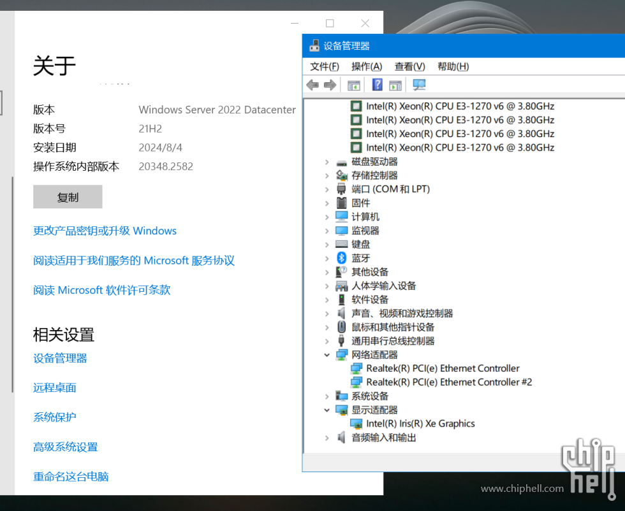The width and height of the screenshot is (625, 511).
Task: Select the 音频输入和输出 audio icon
Action: pos(342,437)
